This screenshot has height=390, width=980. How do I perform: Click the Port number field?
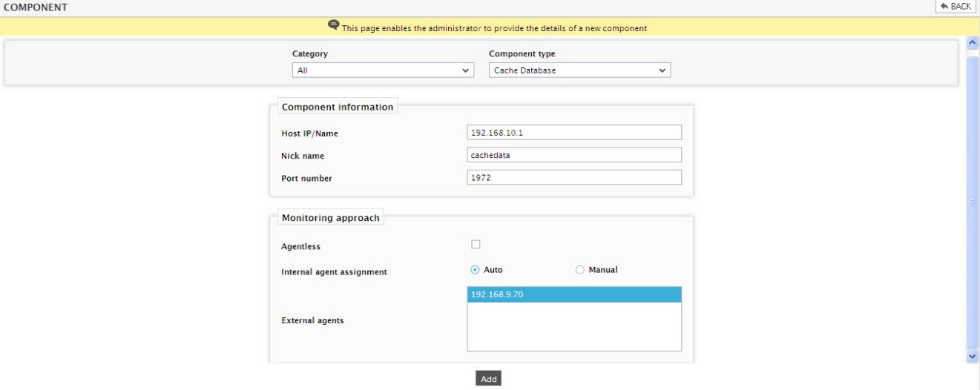(574, 177)
